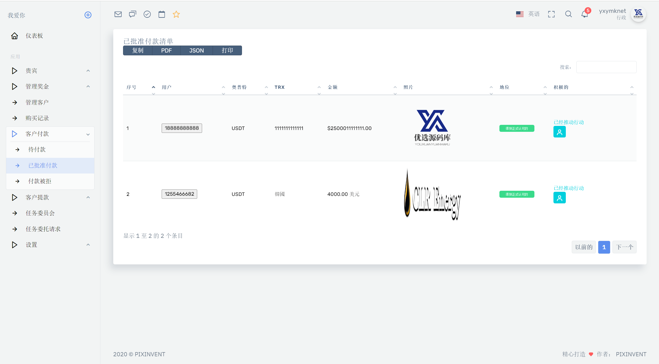This screenshot has height=364, width=659.
Task: Click the US flag language icon
Action: [520, 14]
